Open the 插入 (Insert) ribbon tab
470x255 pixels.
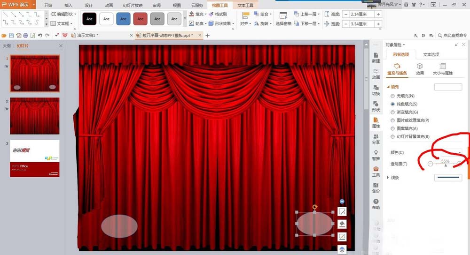coord(68,5)
